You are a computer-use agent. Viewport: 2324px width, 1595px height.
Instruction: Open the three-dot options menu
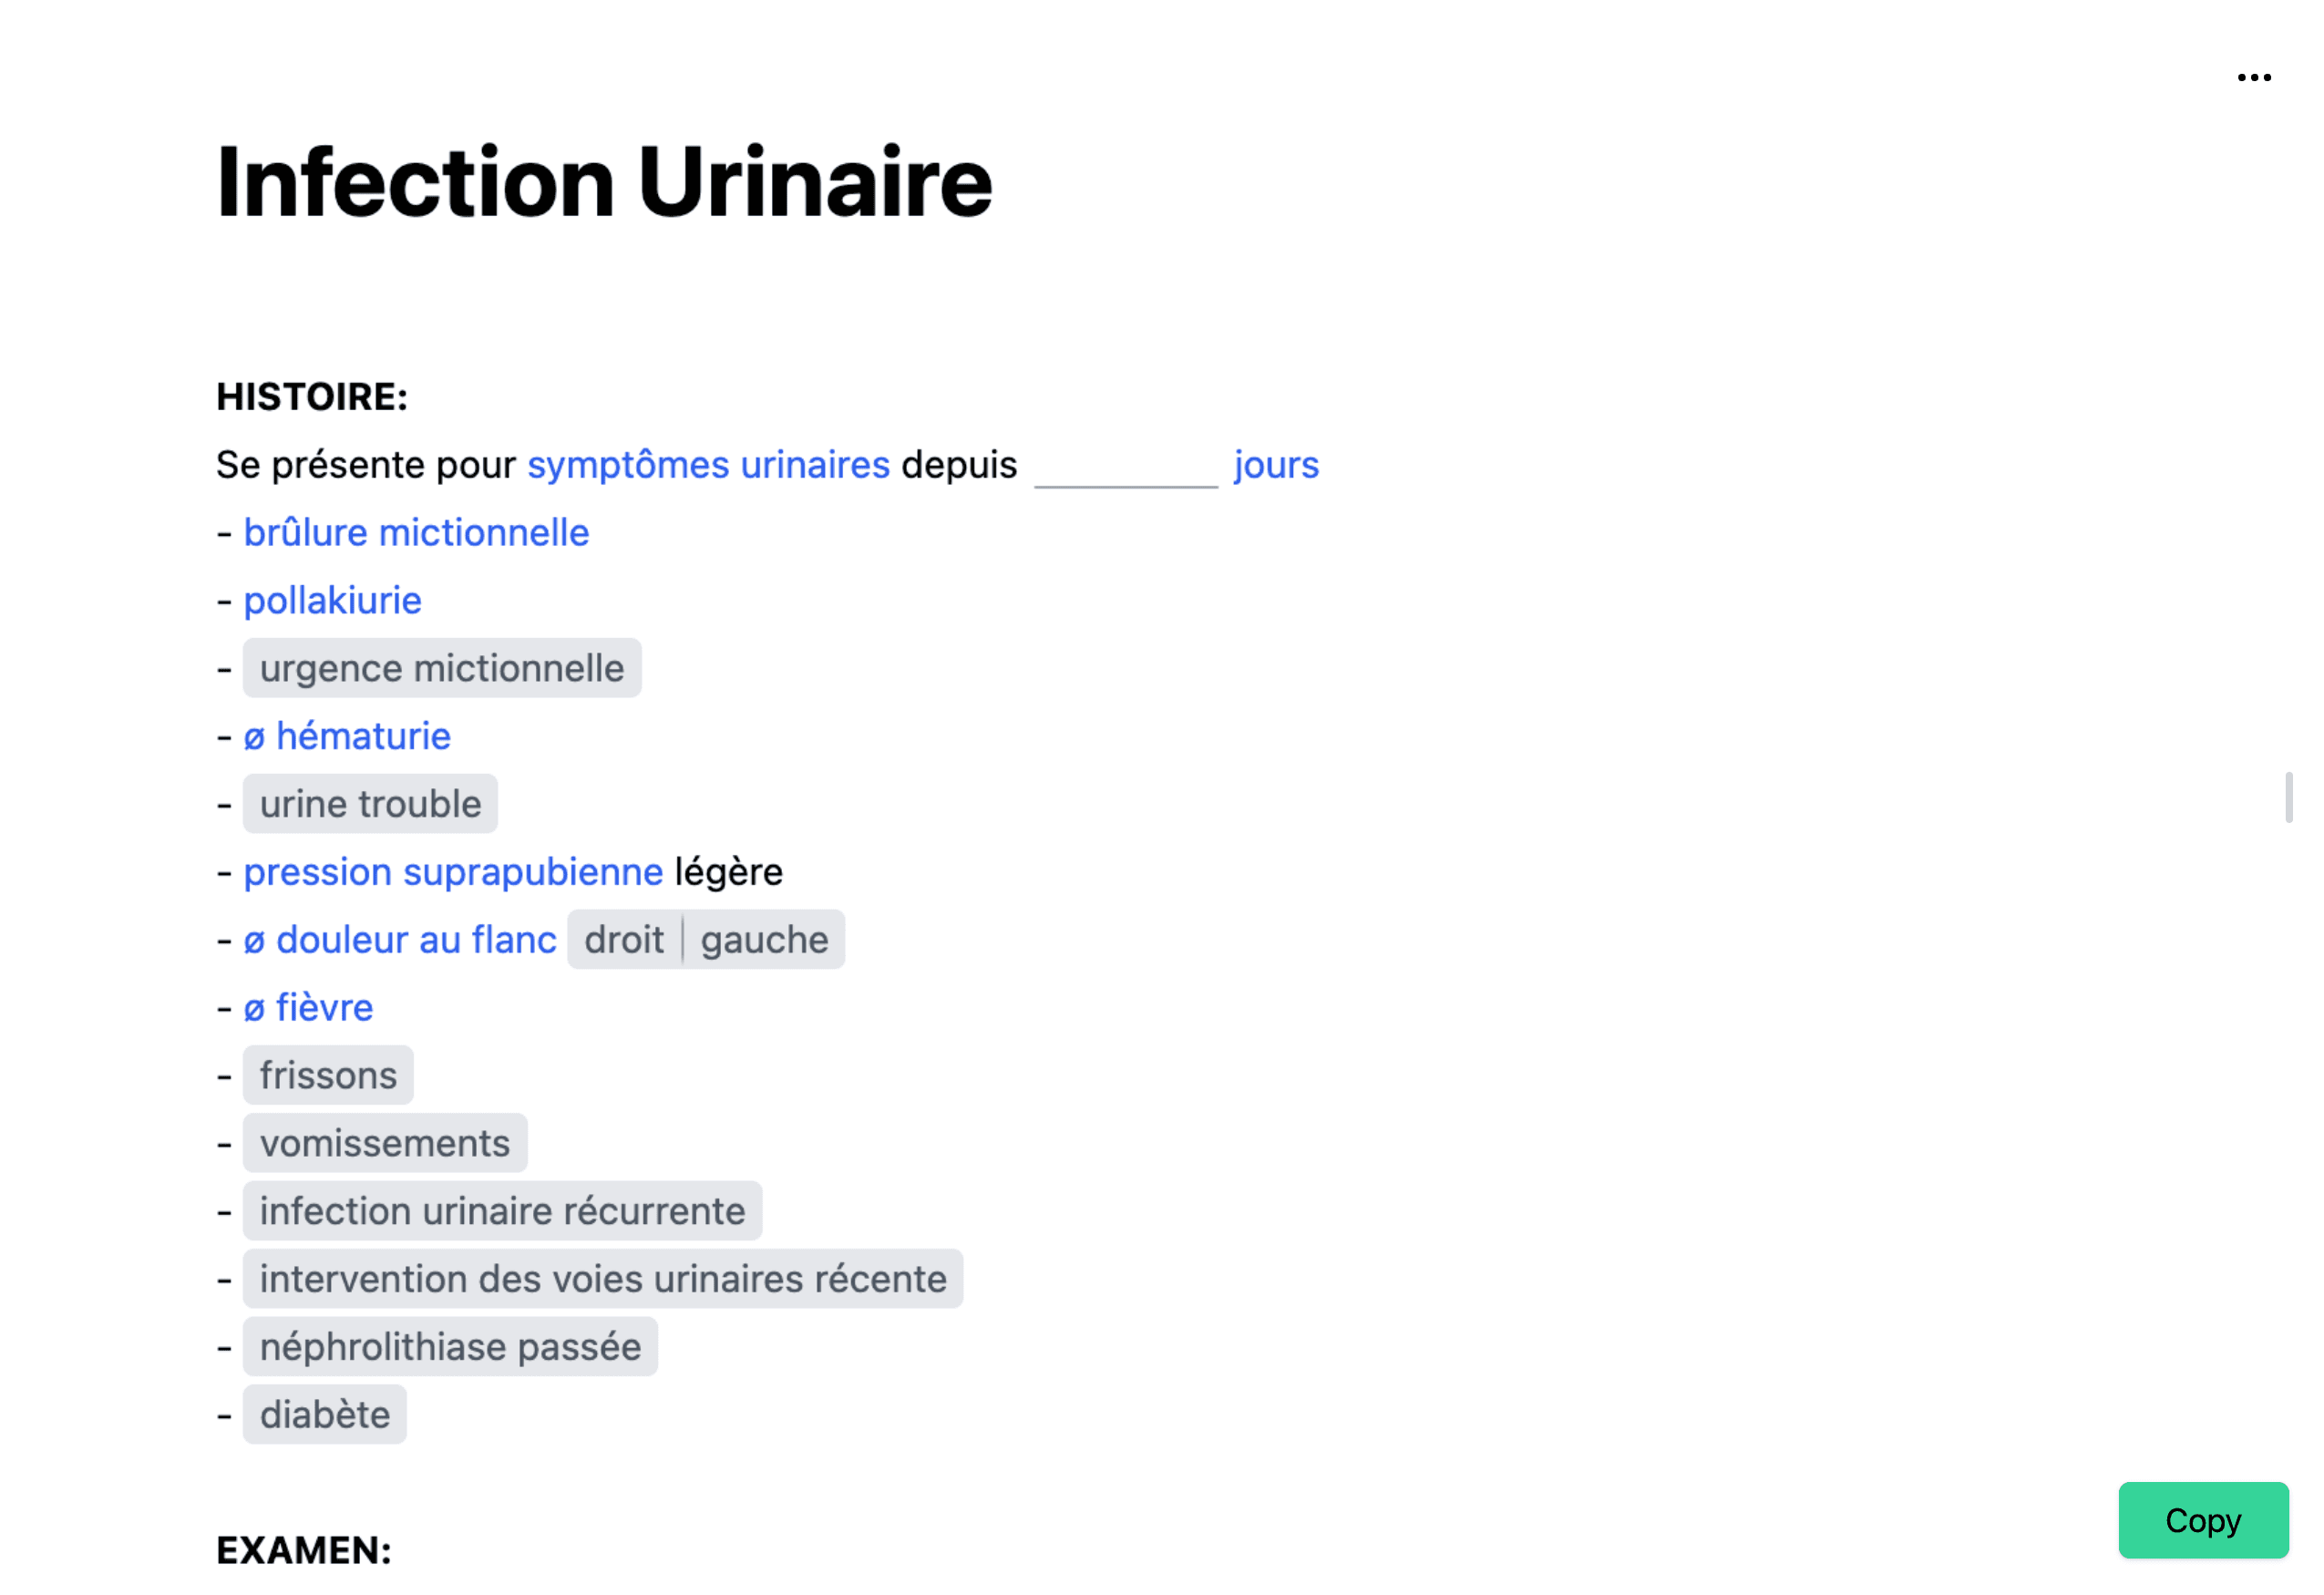click(2254, 77)
